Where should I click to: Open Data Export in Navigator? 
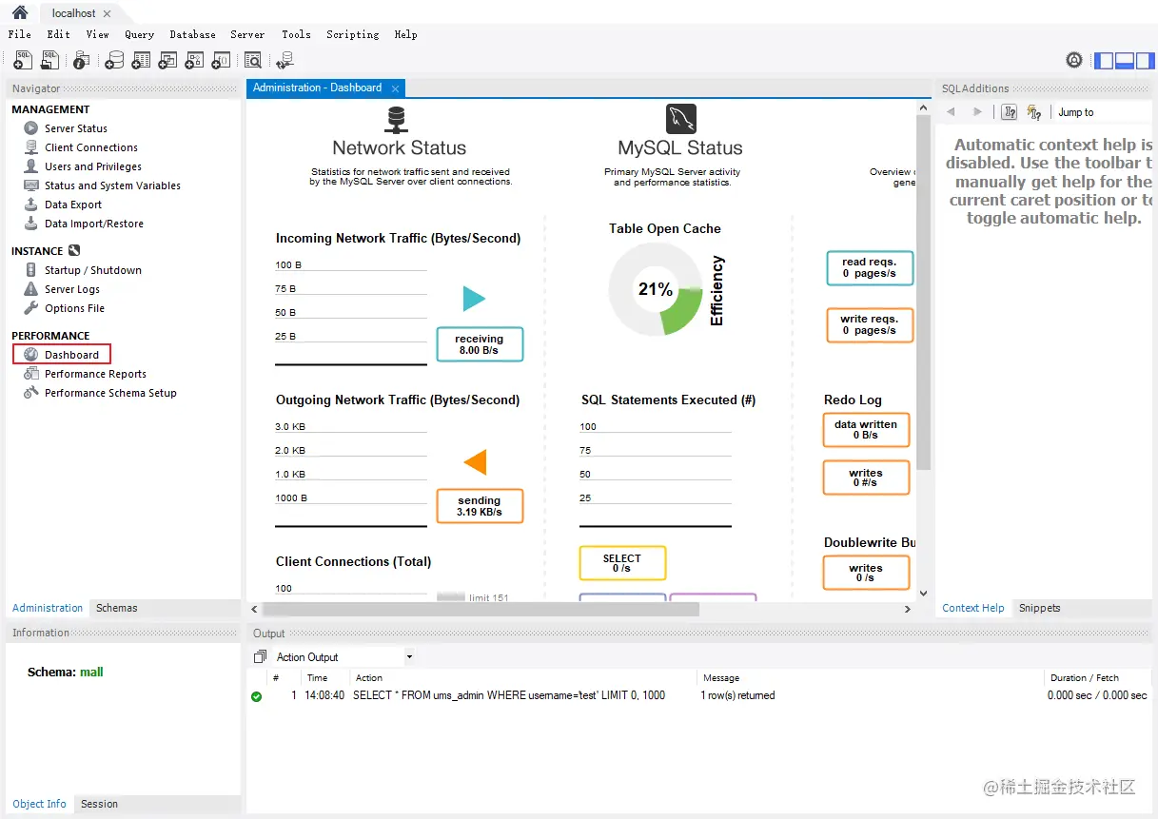pyautogui.click(x=73, y=205)
